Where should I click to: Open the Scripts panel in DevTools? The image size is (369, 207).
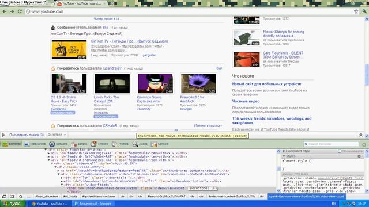(x=80, y=144)
